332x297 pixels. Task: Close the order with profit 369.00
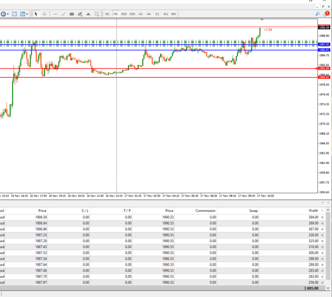[322, 224]
